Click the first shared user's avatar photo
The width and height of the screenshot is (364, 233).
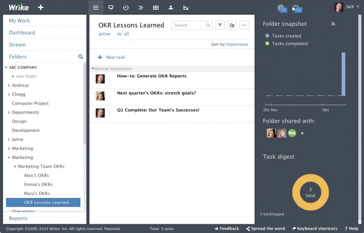point(271,133)
